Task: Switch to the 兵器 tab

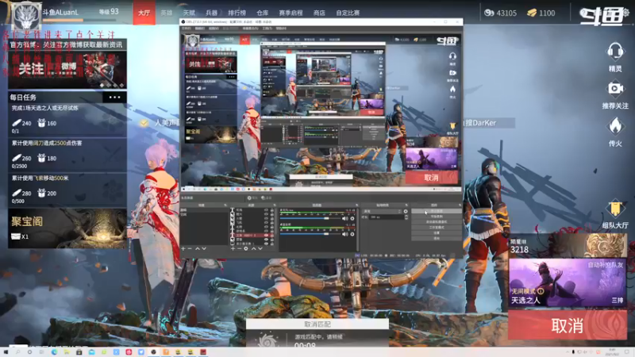Action: [211, 13]
